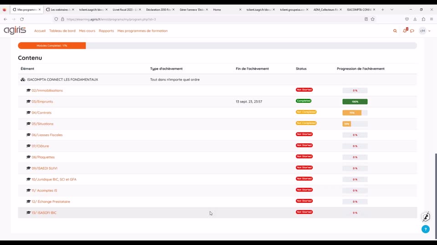Click graduation cap icon beside 02/Immobilisations
This screenshot has height=245, width=437.
(x=28, y=90)
